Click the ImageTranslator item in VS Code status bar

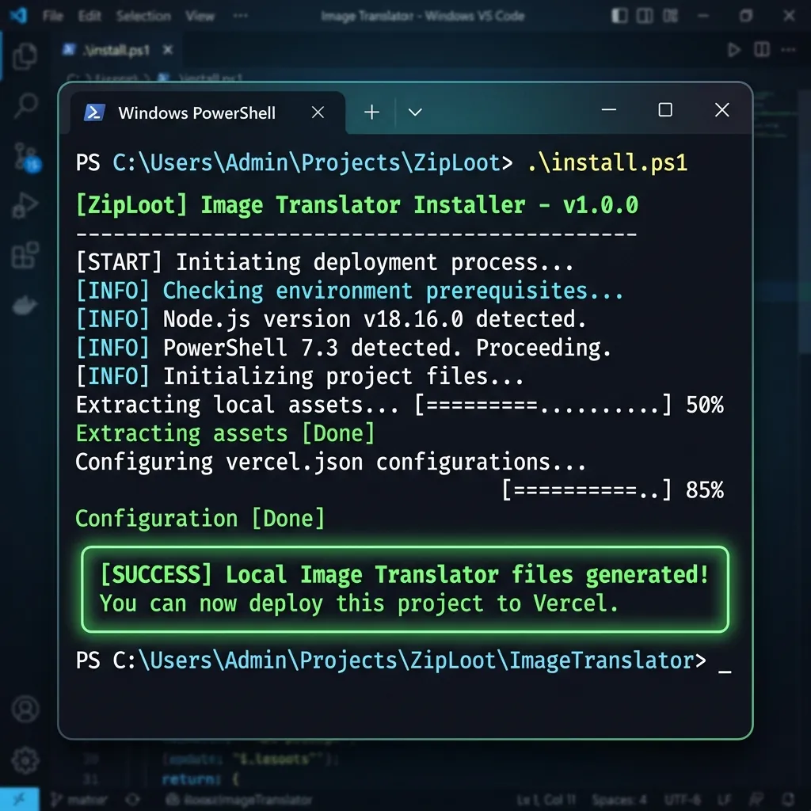coord(239,800)
